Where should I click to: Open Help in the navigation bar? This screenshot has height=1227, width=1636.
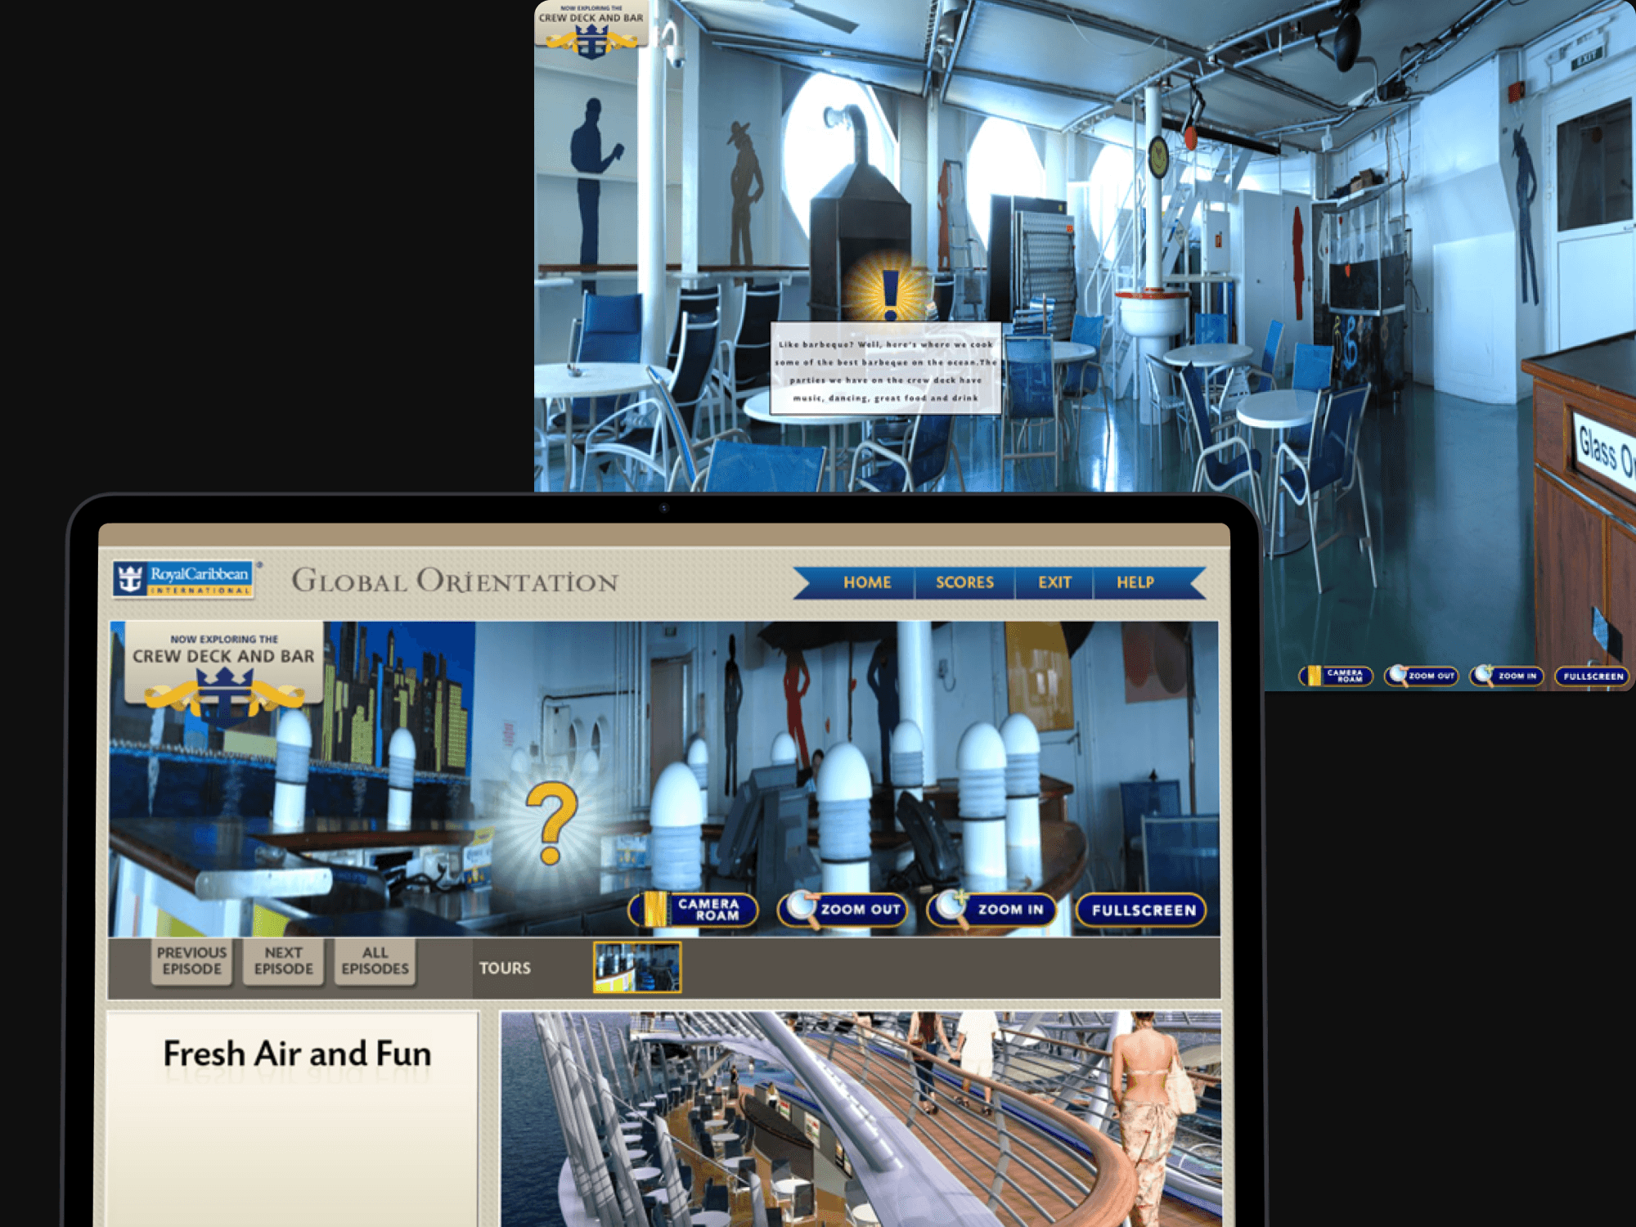click(1135, 582)
